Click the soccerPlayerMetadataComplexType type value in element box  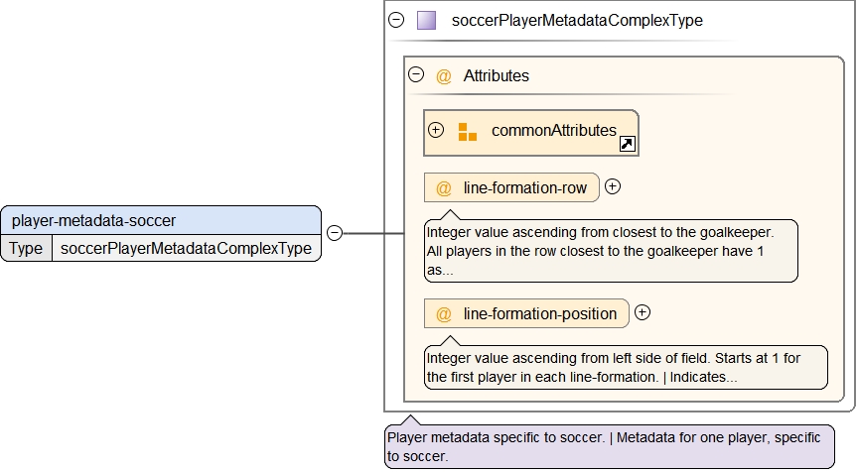click(186, 248)
